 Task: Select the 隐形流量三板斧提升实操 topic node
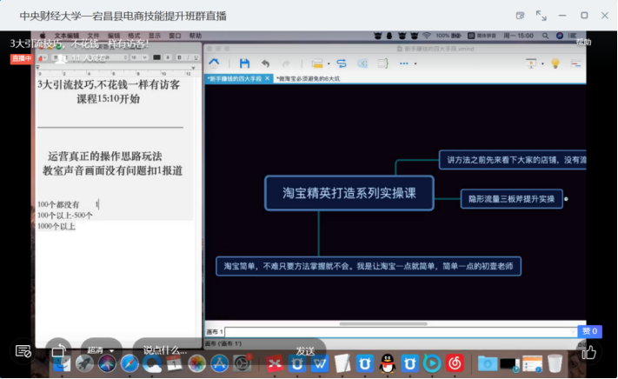511,199
